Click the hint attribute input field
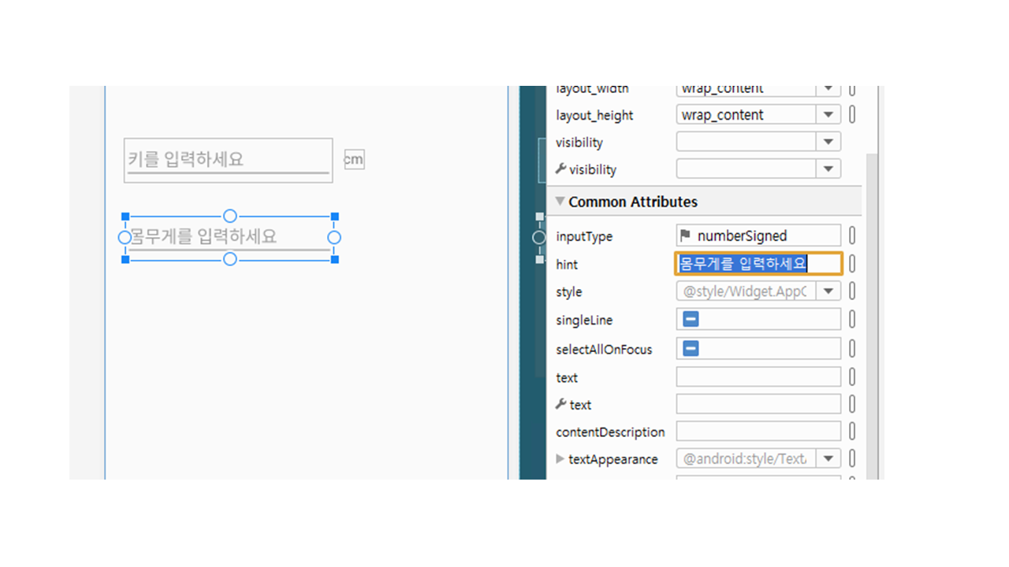Viewport: 1009px width, 567px height. 758,264
